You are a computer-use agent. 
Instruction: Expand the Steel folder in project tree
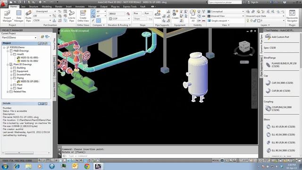click(11, 88)
